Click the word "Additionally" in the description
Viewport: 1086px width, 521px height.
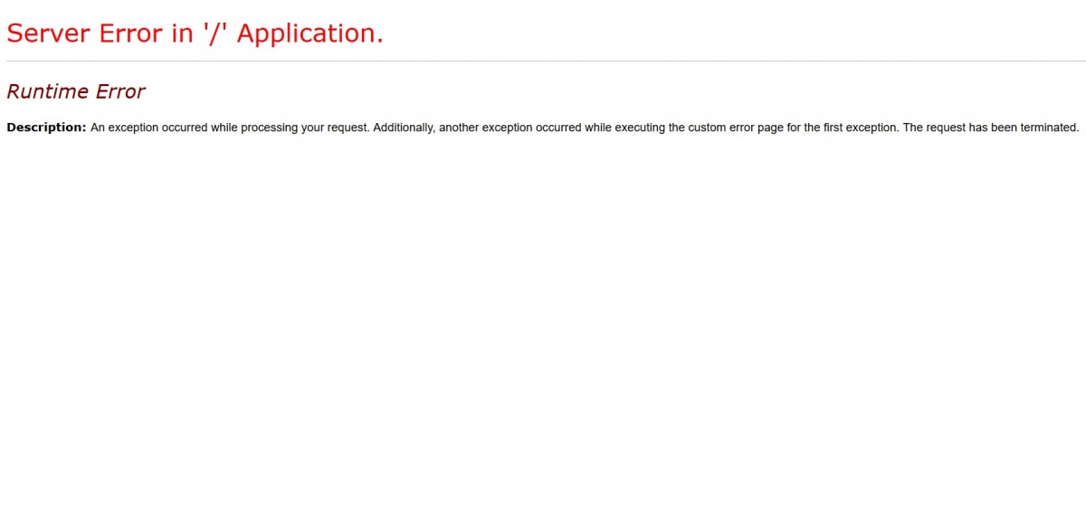403,128
